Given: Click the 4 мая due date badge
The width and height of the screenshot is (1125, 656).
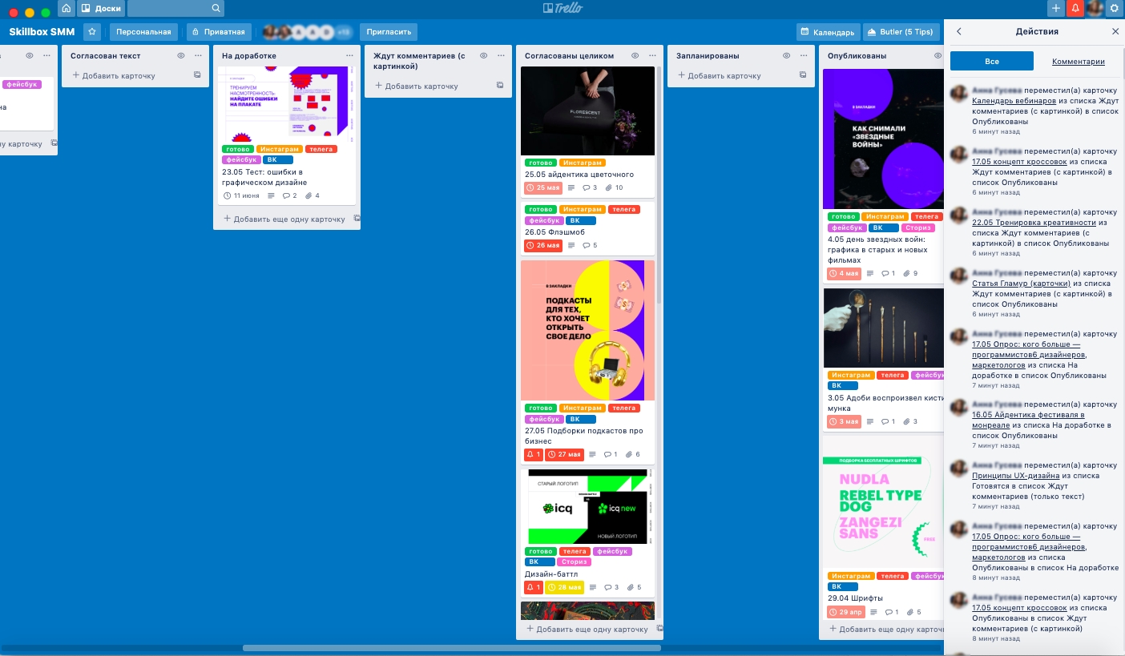Looking at the screenshot, I should [x=844, y=273].
